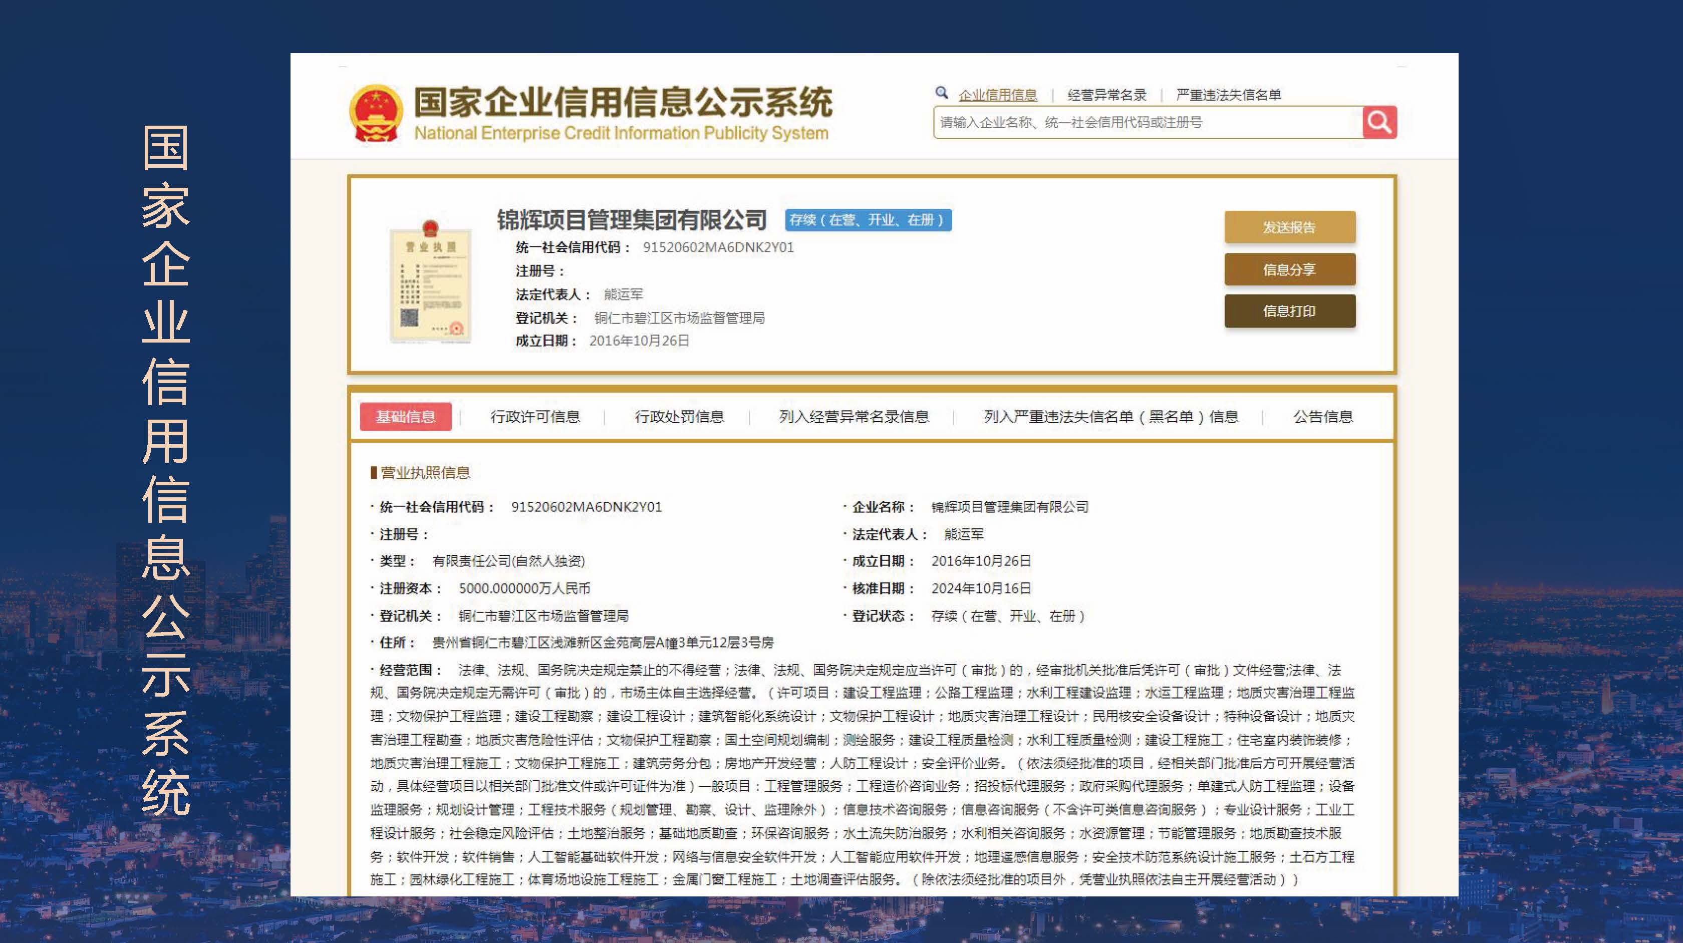Click the address value starting with 贵州省铜仁市
The width and height of the screenshot is (1683, 943).
pos(603,643)
